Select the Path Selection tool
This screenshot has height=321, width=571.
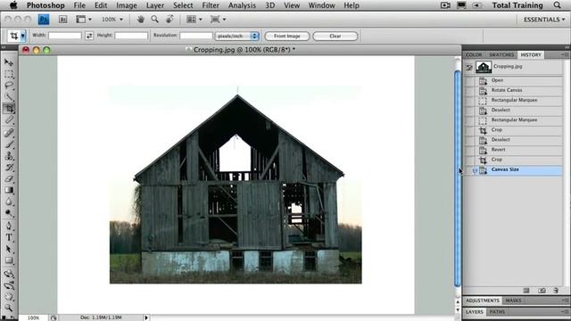pos(9,249)
